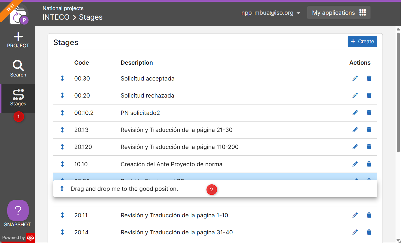Create a new PROJECT from sidebar

click(x=18, y=40)
